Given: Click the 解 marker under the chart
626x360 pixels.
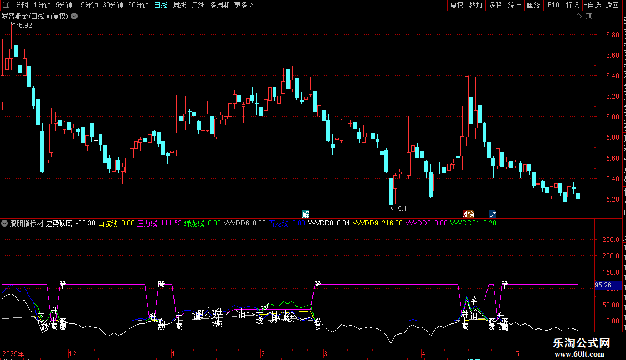Looking at the screenshot, I should point(305,214).
